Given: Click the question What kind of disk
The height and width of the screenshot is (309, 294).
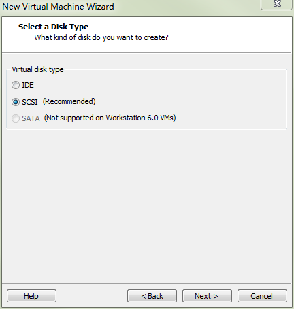Looking at the screenshot, I should coord(101,37).
